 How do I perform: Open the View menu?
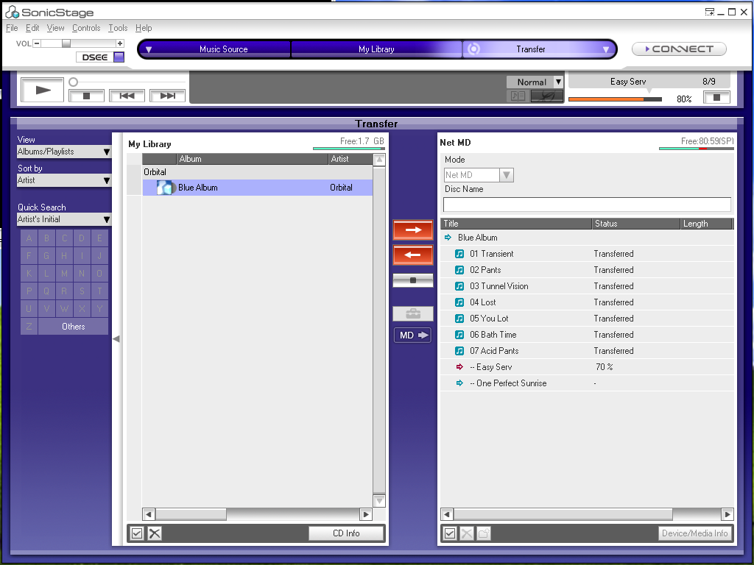(x=55, y=28)
